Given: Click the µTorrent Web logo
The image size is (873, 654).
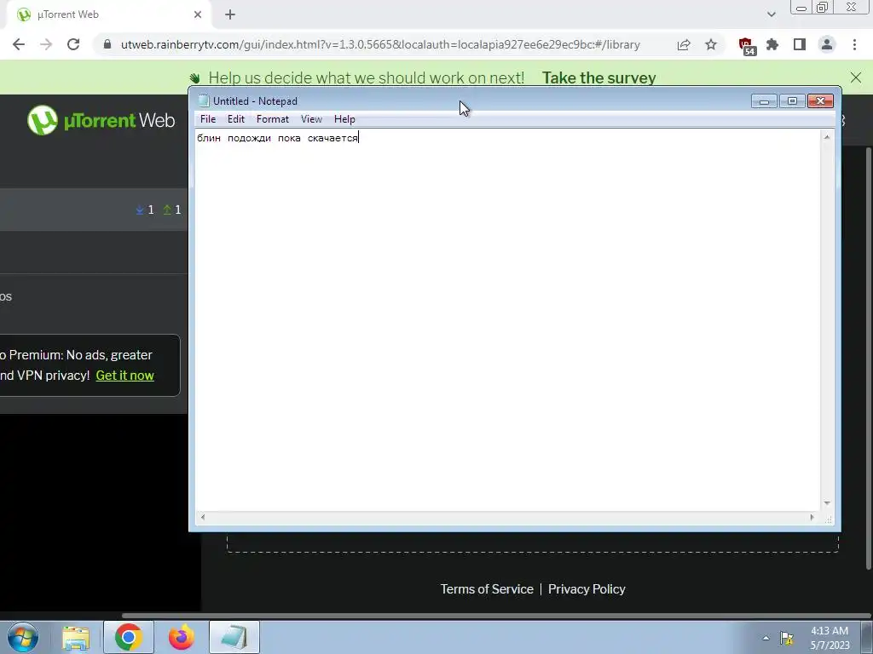Looking at the screenshot, I should pos(101,120).
